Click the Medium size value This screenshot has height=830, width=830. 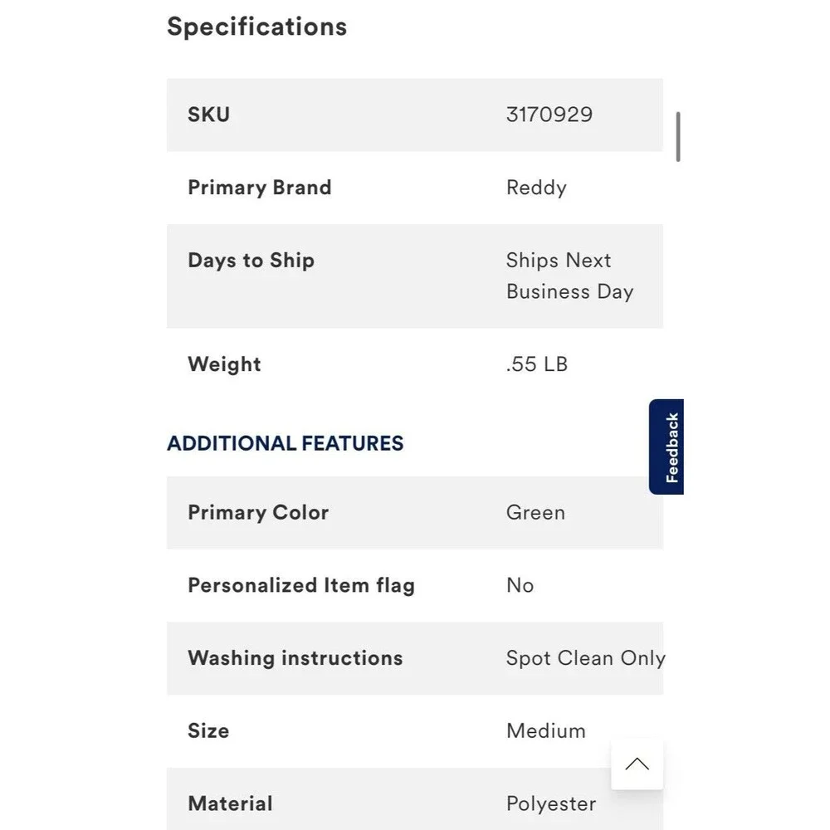point(546,731)
